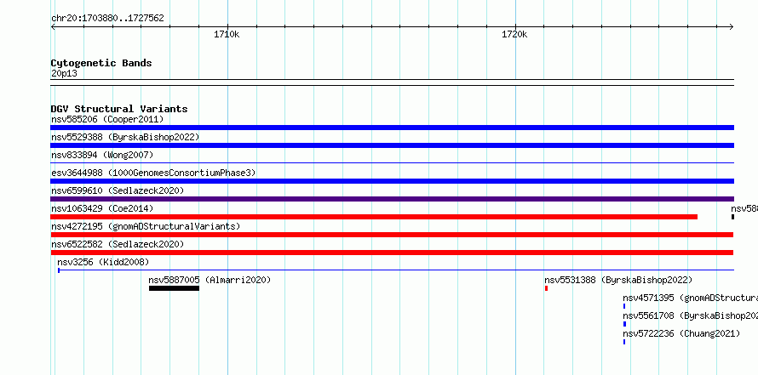Click the nsv5531388 (ByrskaBishop2022) label

tap(618, 280)
